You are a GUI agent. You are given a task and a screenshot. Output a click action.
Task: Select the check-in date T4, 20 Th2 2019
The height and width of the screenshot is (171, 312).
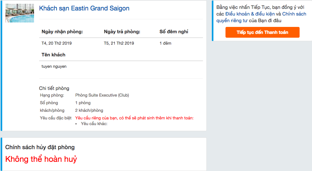point(57,43)
